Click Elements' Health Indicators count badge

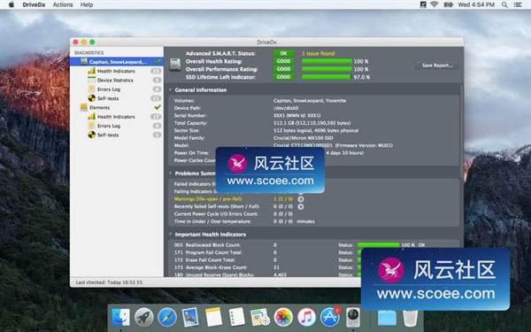[x=156, y=117]
